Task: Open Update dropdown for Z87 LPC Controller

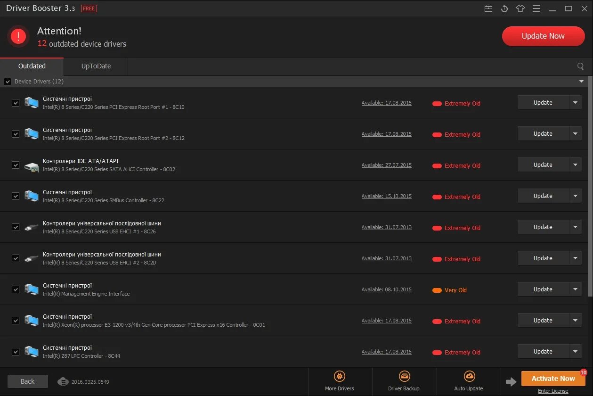Action: pyautogui.click(x=575, y=352)
